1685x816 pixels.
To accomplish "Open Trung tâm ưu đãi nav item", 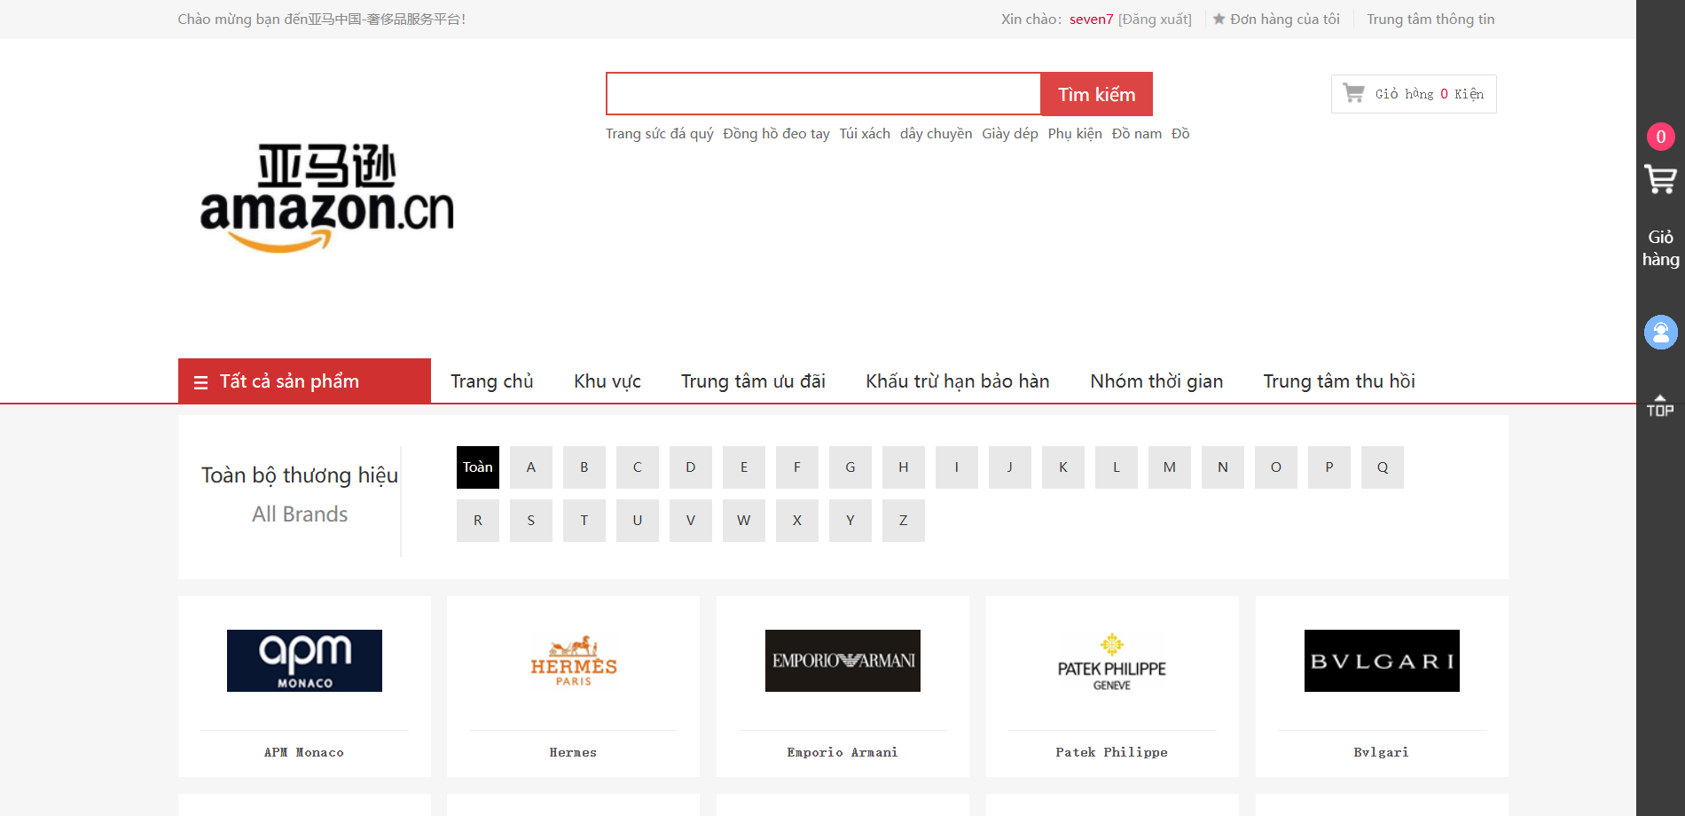I will [x=753, y=381].
